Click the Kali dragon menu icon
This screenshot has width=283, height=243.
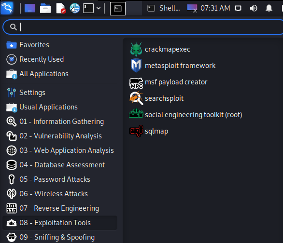tap(7, 8)
